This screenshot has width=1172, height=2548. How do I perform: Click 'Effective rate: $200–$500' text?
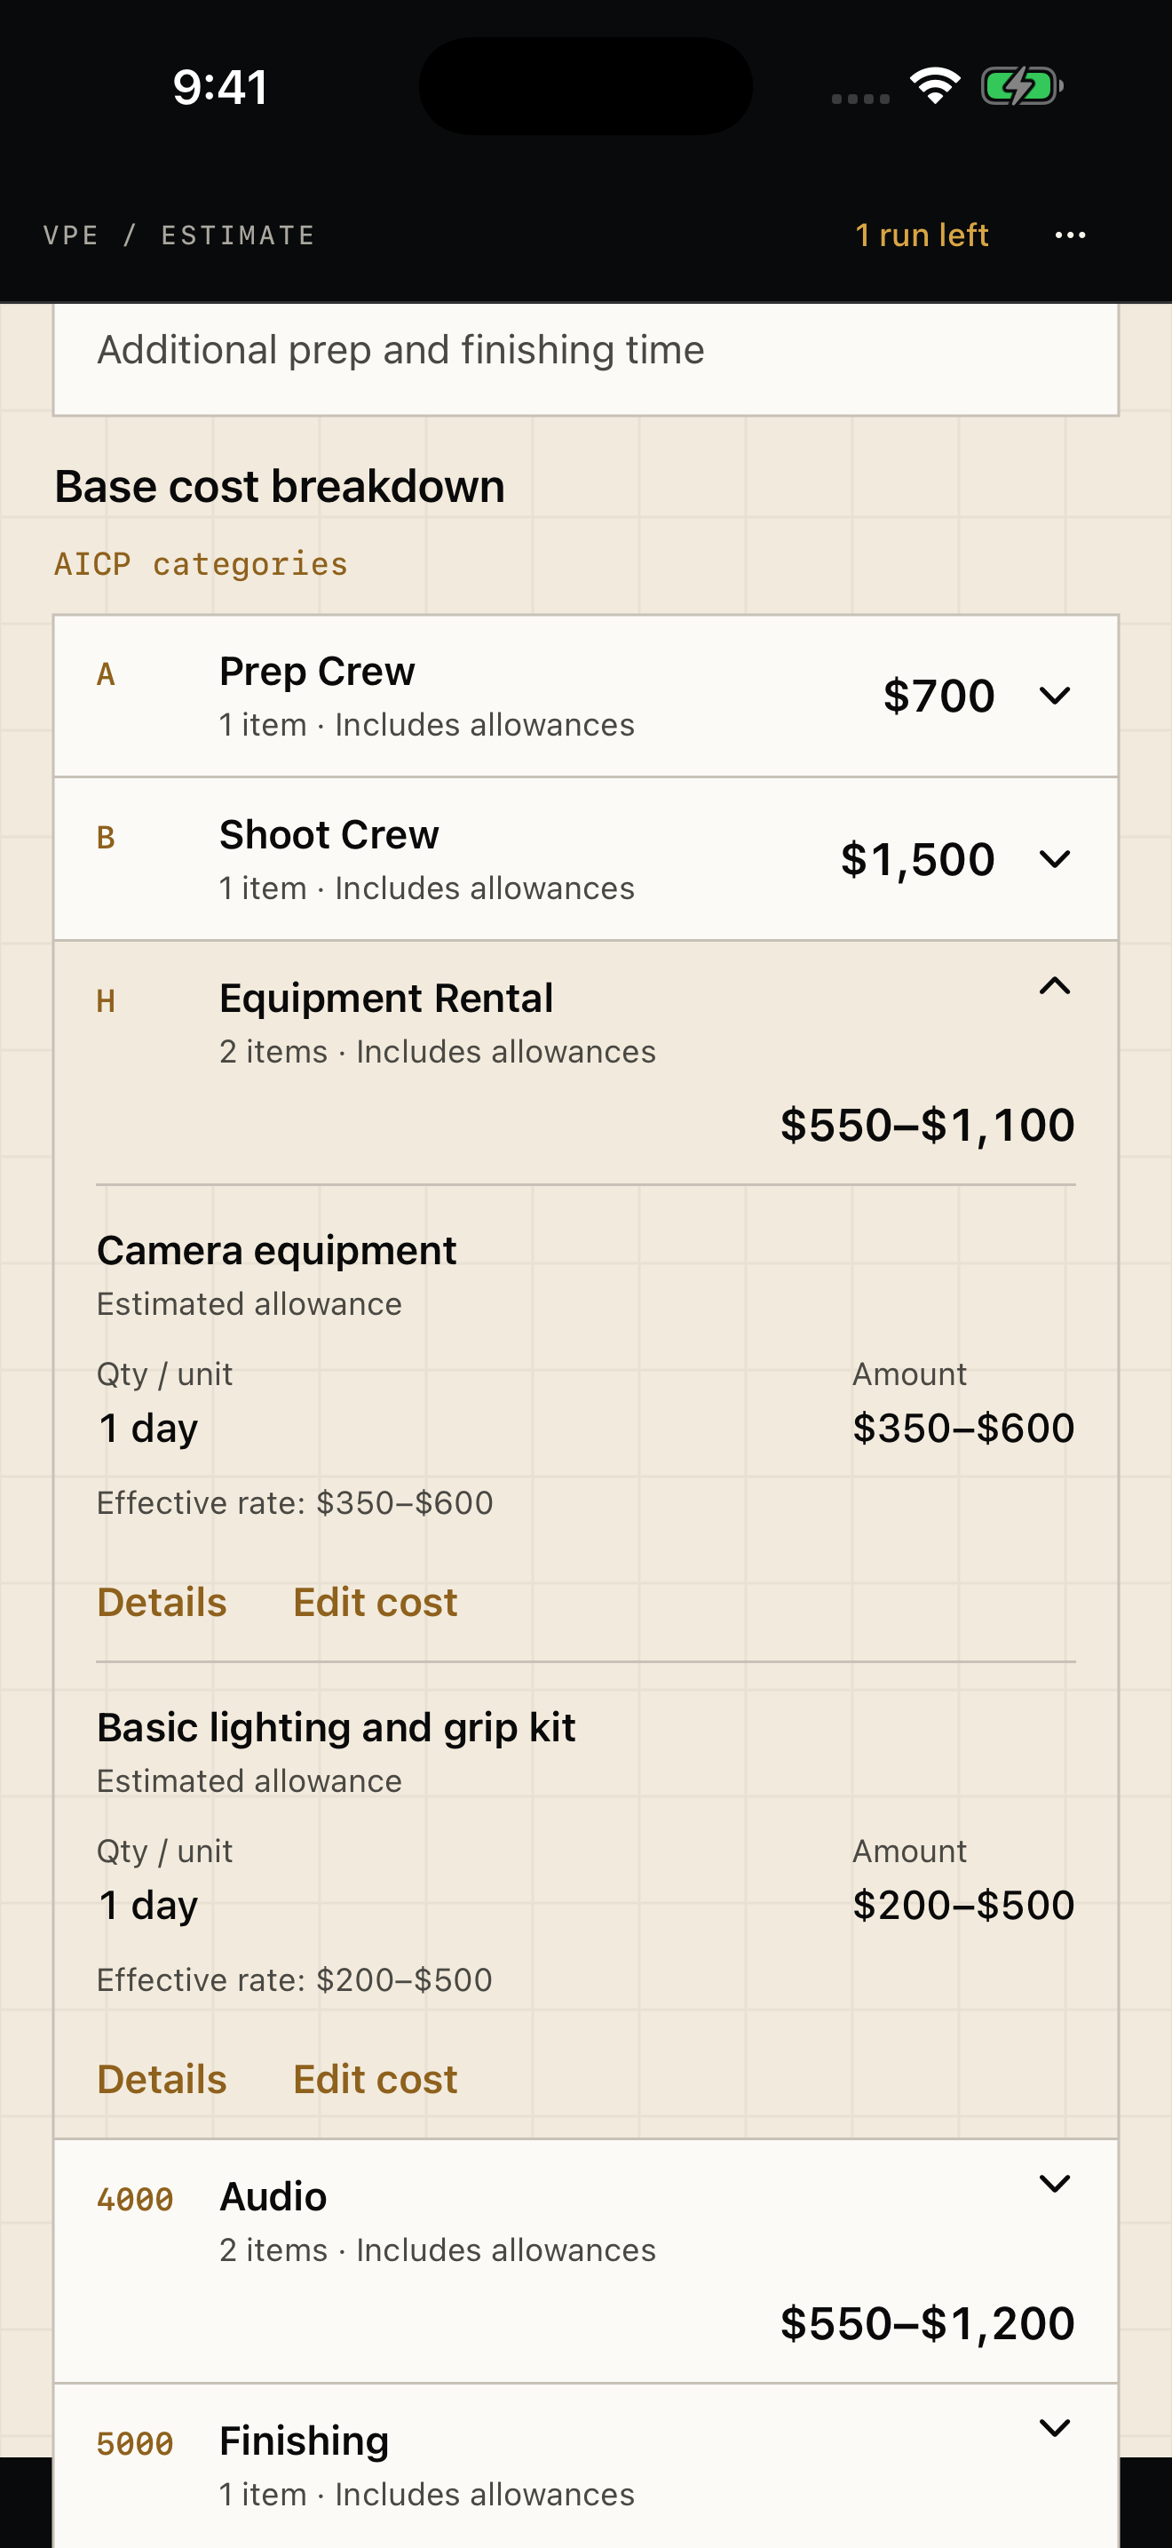295,1979
